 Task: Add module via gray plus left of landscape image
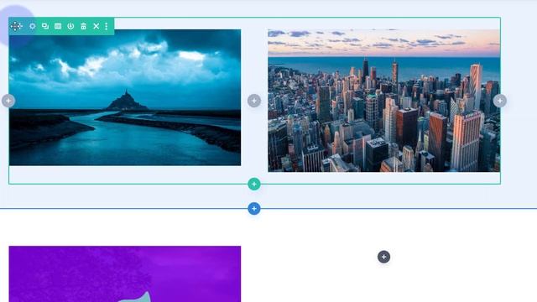click(8, 101)
